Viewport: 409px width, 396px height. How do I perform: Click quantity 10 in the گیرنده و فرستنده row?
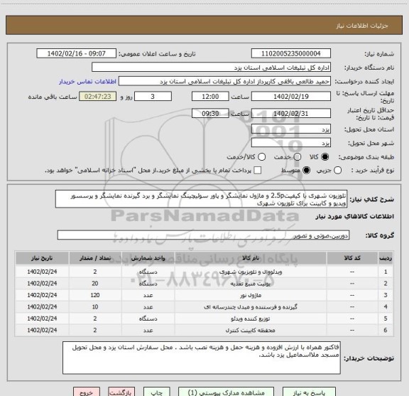(95, 307)
